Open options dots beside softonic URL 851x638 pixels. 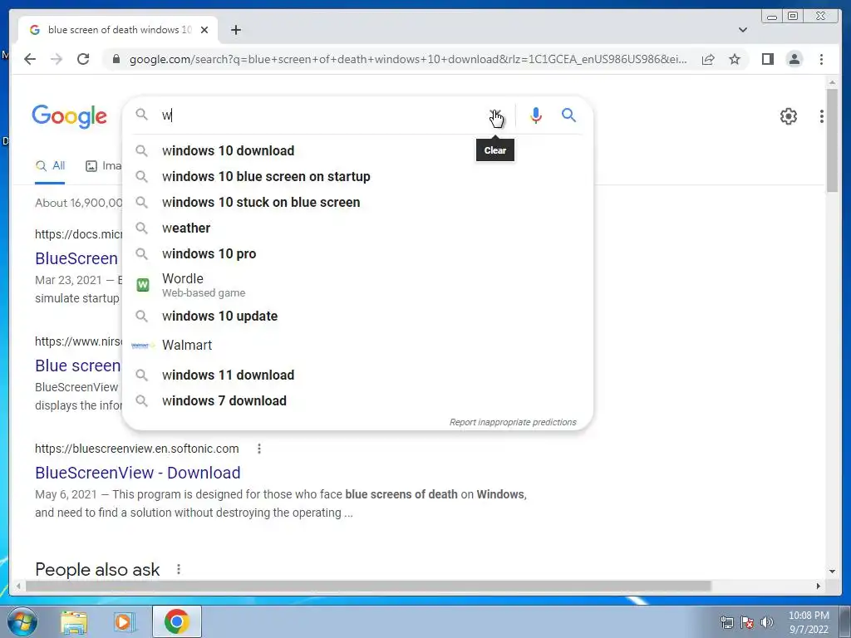[x=259, y=449]
